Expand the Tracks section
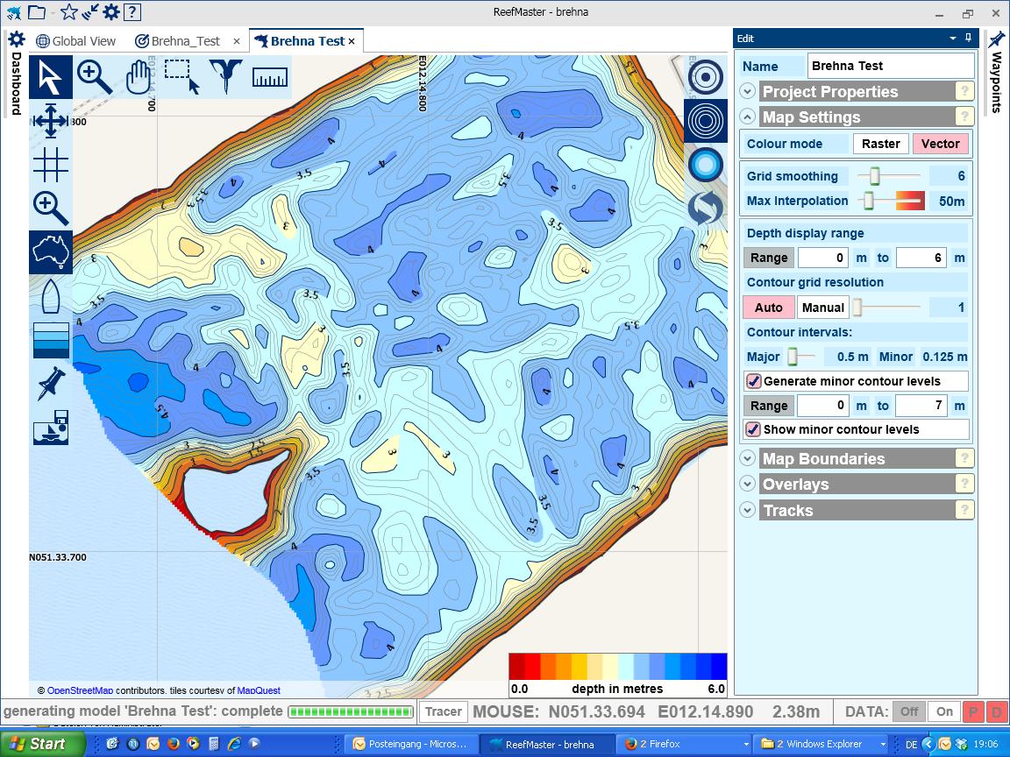This screenshot has width=1010, height=757. pos(747,510)
